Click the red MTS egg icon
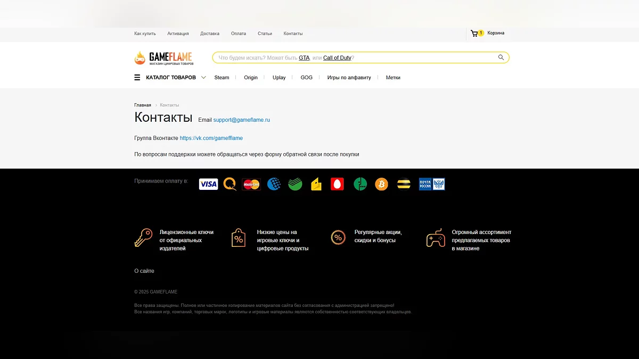 pyautogui.click(x=337, y=184)
